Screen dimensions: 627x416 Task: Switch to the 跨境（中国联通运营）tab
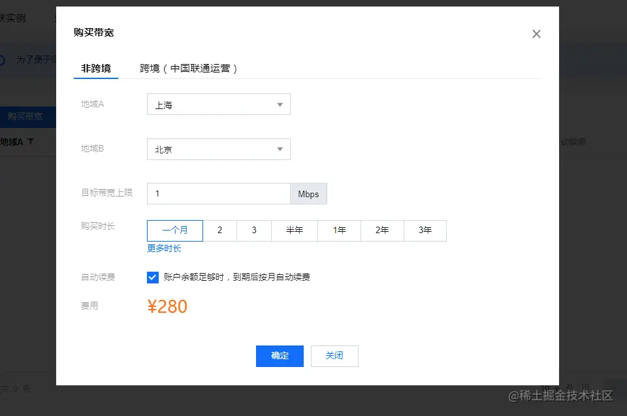pyautogui.click(x=188, y=69)
